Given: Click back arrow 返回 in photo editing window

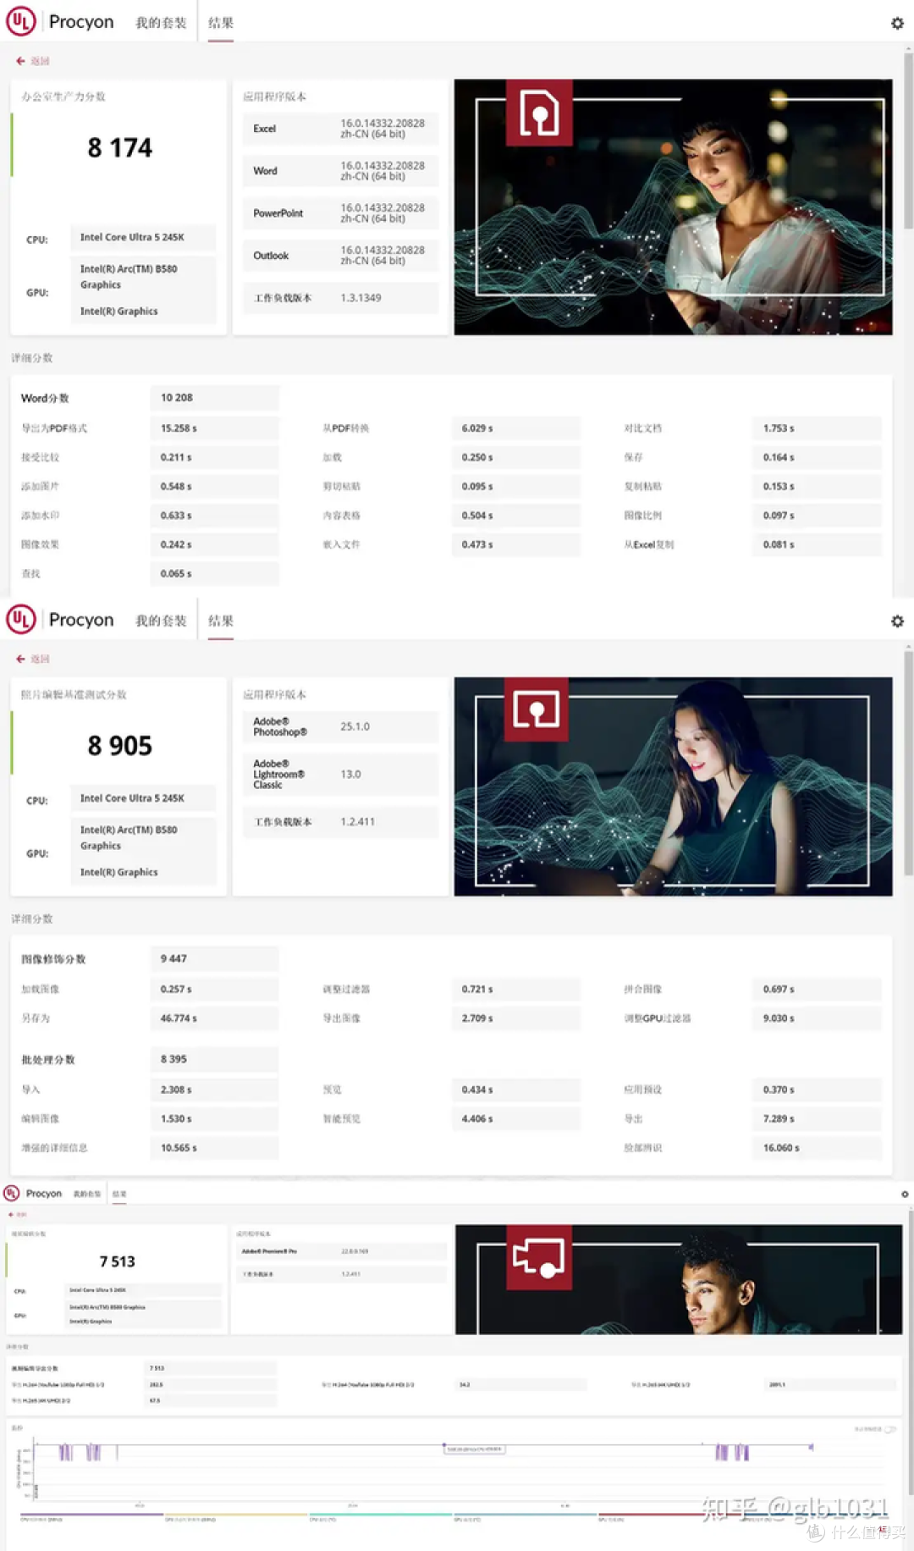Looking at the screenshot, I should click(33, 659).
